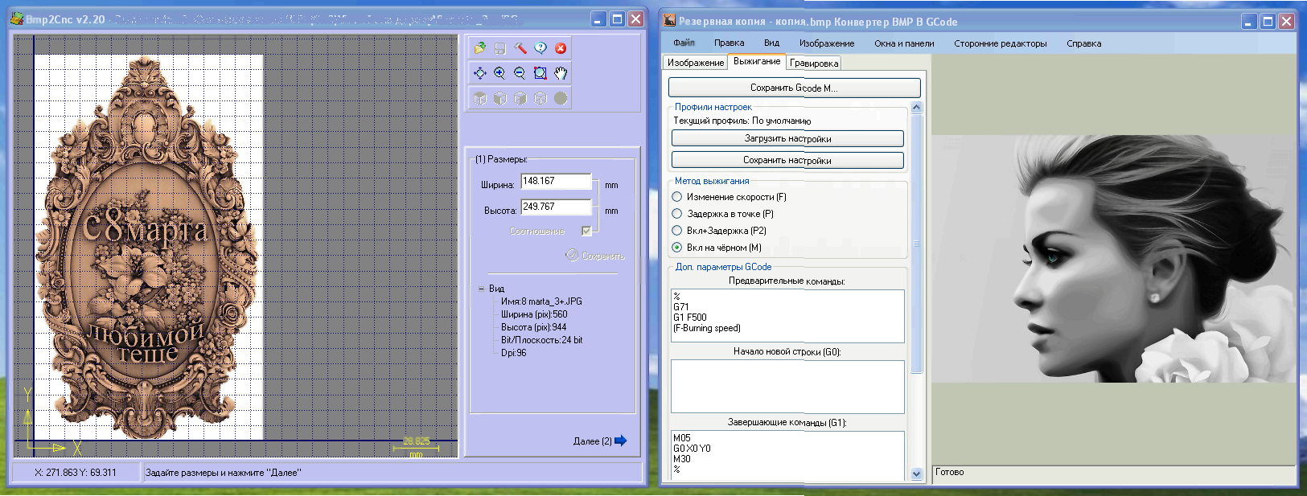Zoom in with the plus magnifier
Viewport: 1307px width, 496px height.
tap(500, 73)
